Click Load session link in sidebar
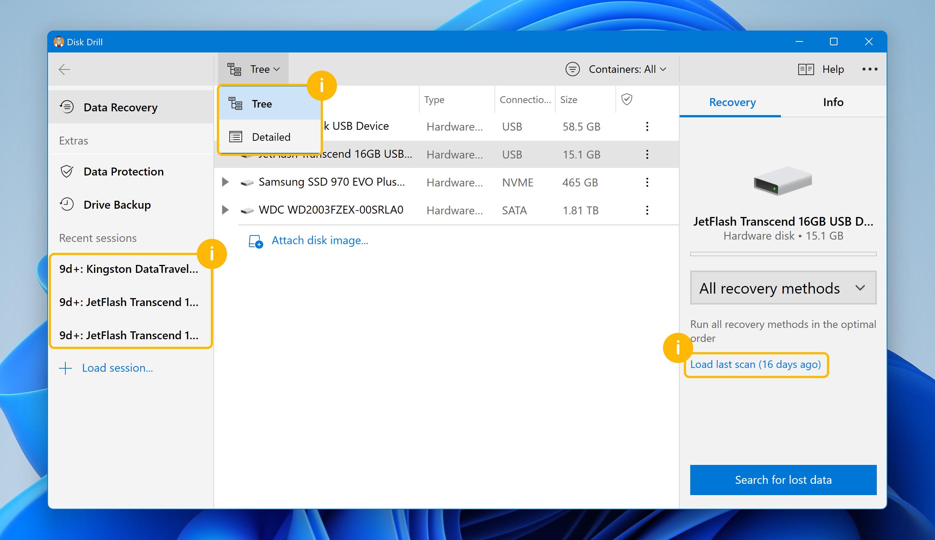Screen dimensions: 935x540 coord(117,368)
